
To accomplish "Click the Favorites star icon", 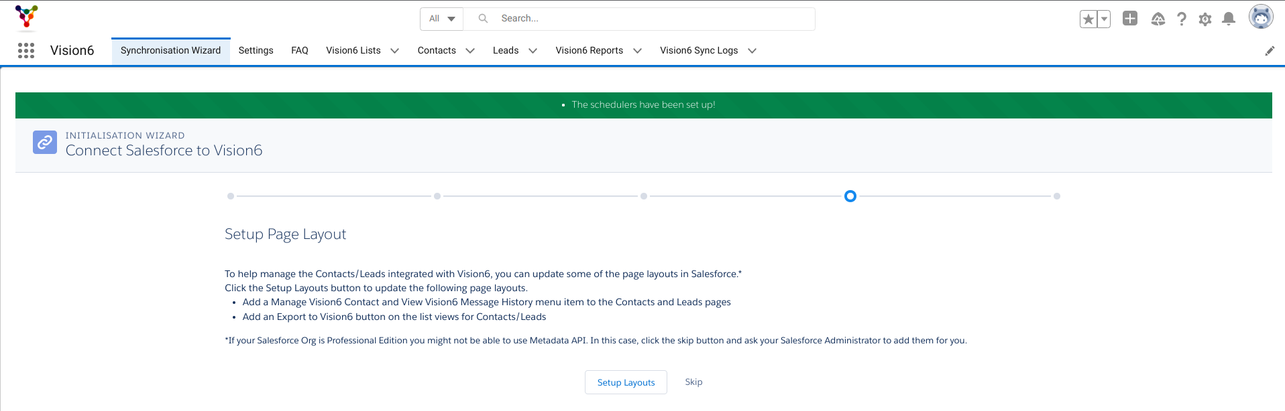I will [1088, 19].
